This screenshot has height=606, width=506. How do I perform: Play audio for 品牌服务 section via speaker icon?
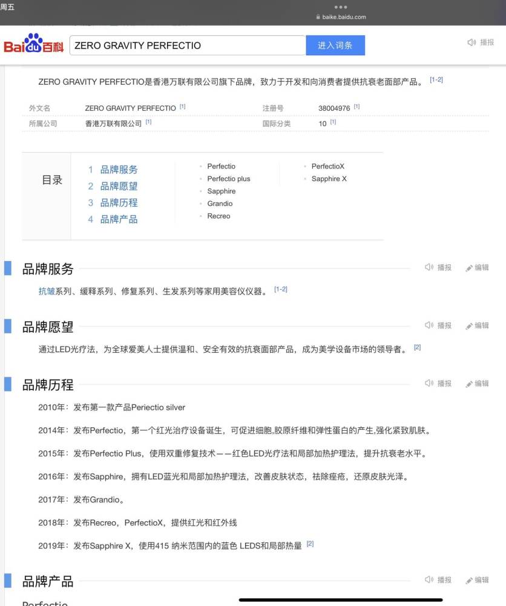(x=429, y=267)
